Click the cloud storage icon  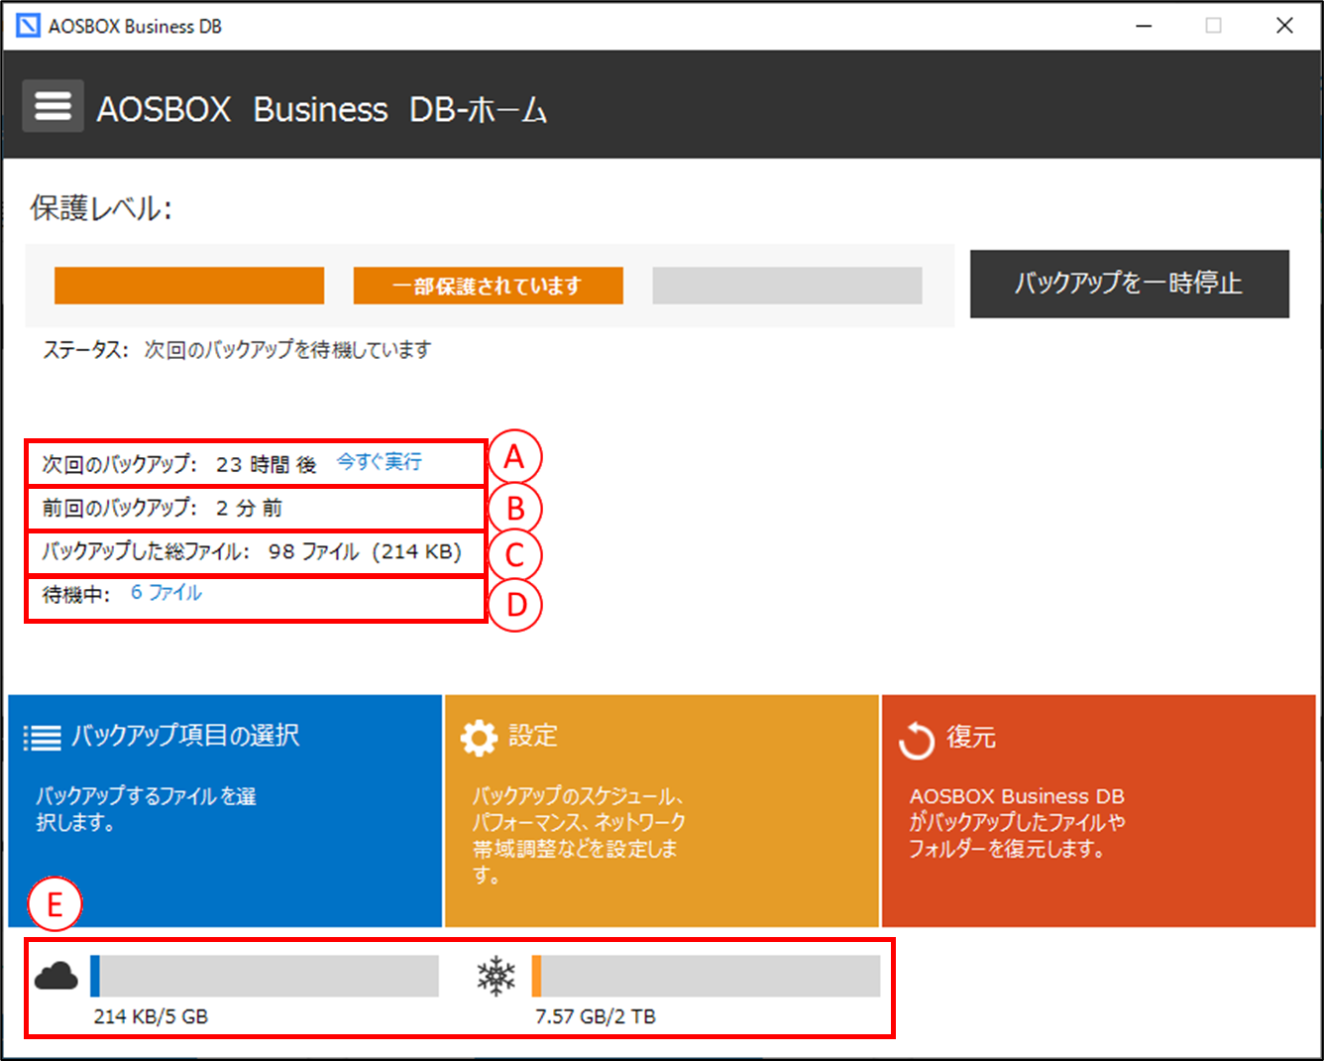pos(55,977)
